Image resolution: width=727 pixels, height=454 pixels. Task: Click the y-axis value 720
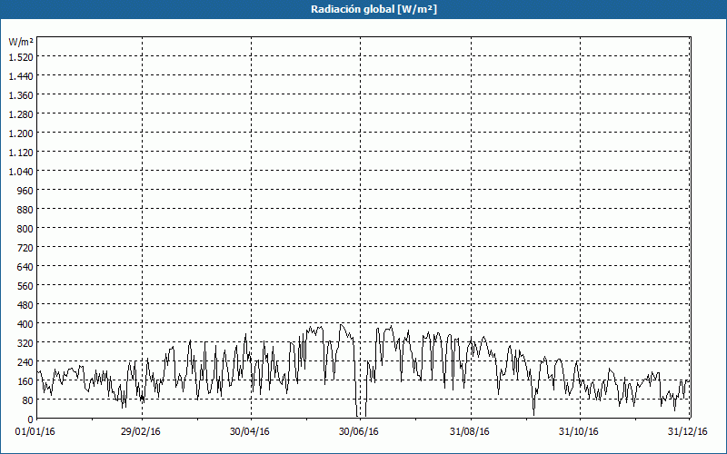(x=25, y=248)
